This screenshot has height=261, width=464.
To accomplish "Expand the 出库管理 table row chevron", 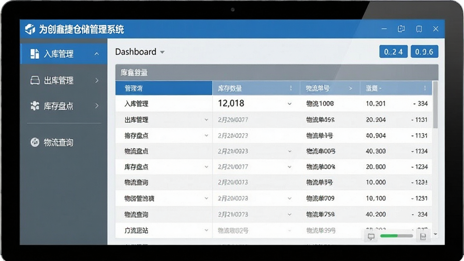I will 206,120.
